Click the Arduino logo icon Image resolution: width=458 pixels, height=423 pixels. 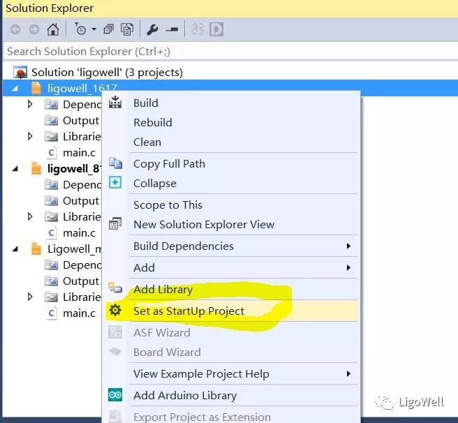[x=115, y=395]
